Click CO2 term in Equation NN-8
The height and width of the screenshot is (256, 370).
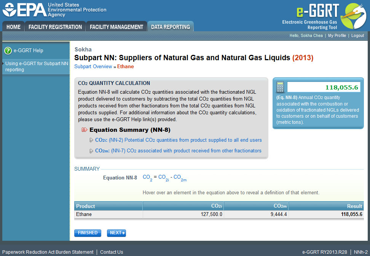(x=147, y=178)
